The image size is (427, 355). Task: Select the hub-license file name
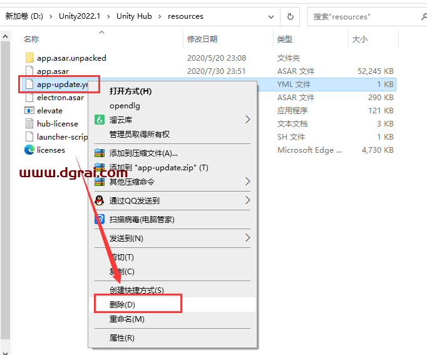pos(58,123)
